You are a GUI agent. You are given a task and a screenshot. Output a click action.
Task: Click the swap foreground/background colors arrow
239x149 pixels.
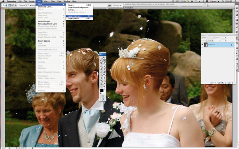(x=104, y=89)
